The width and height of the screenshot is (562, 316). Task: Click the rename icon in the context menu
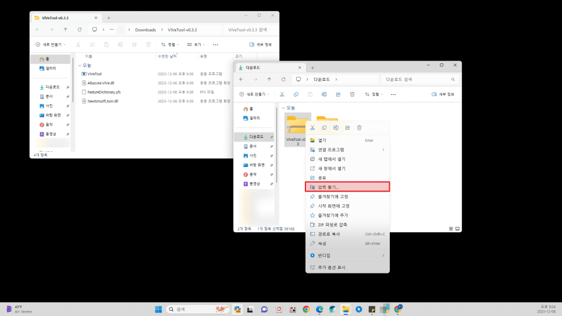(x=336, y=127)
